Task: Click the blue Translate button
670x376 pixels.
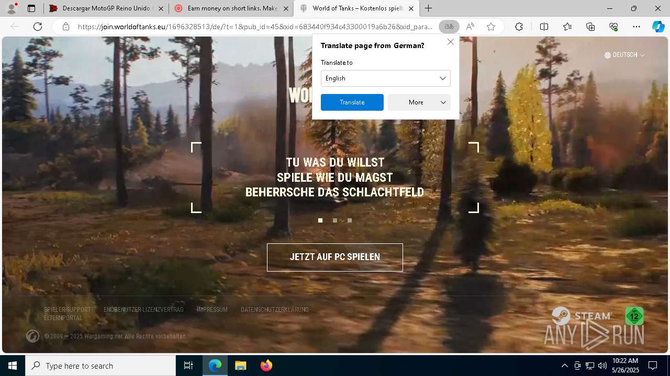Action: point(352,102)
